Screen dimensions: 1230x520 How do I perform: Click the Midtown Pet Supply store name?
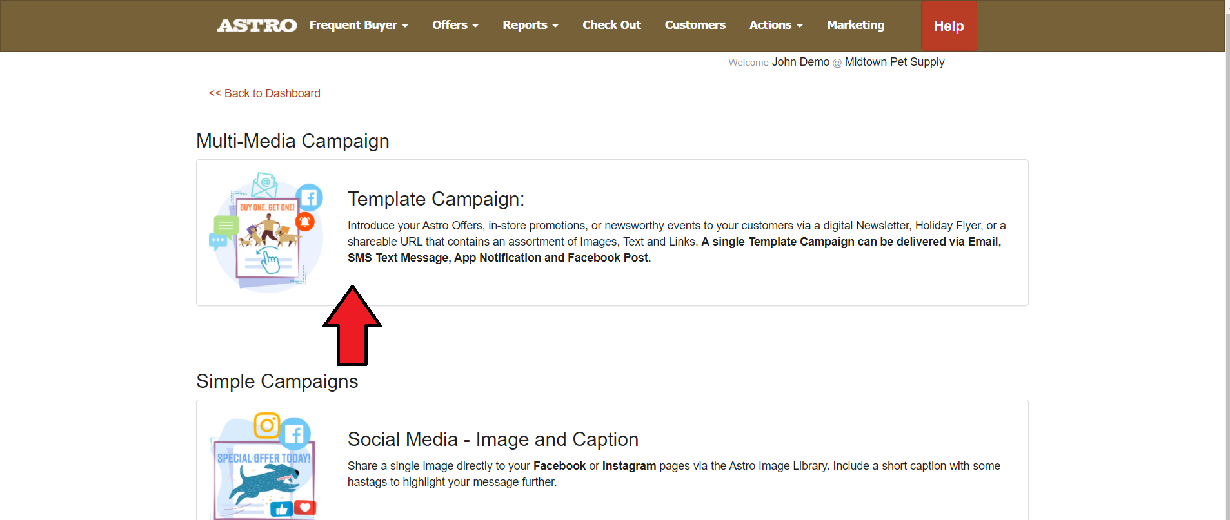895,62
